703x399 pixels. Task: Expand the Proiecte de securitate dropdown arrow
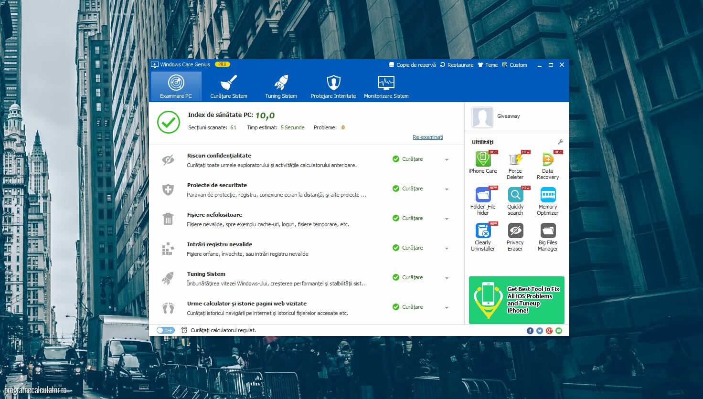(x=447, y=189)
